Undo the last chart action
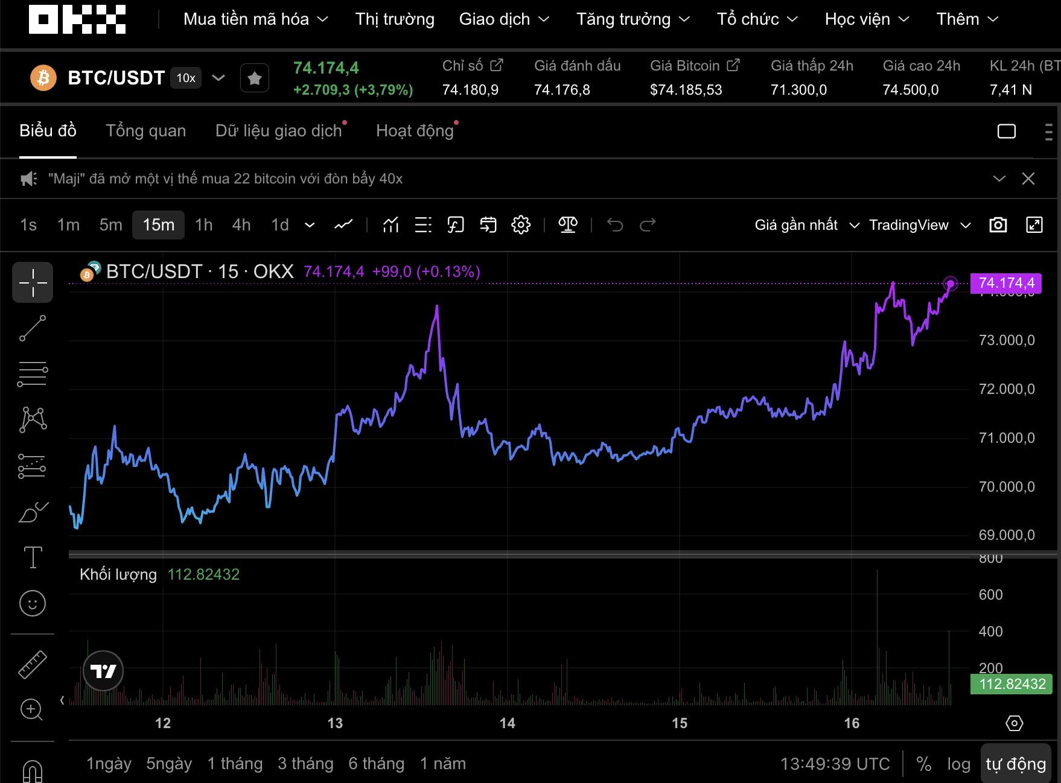 [x=615, y=224]
